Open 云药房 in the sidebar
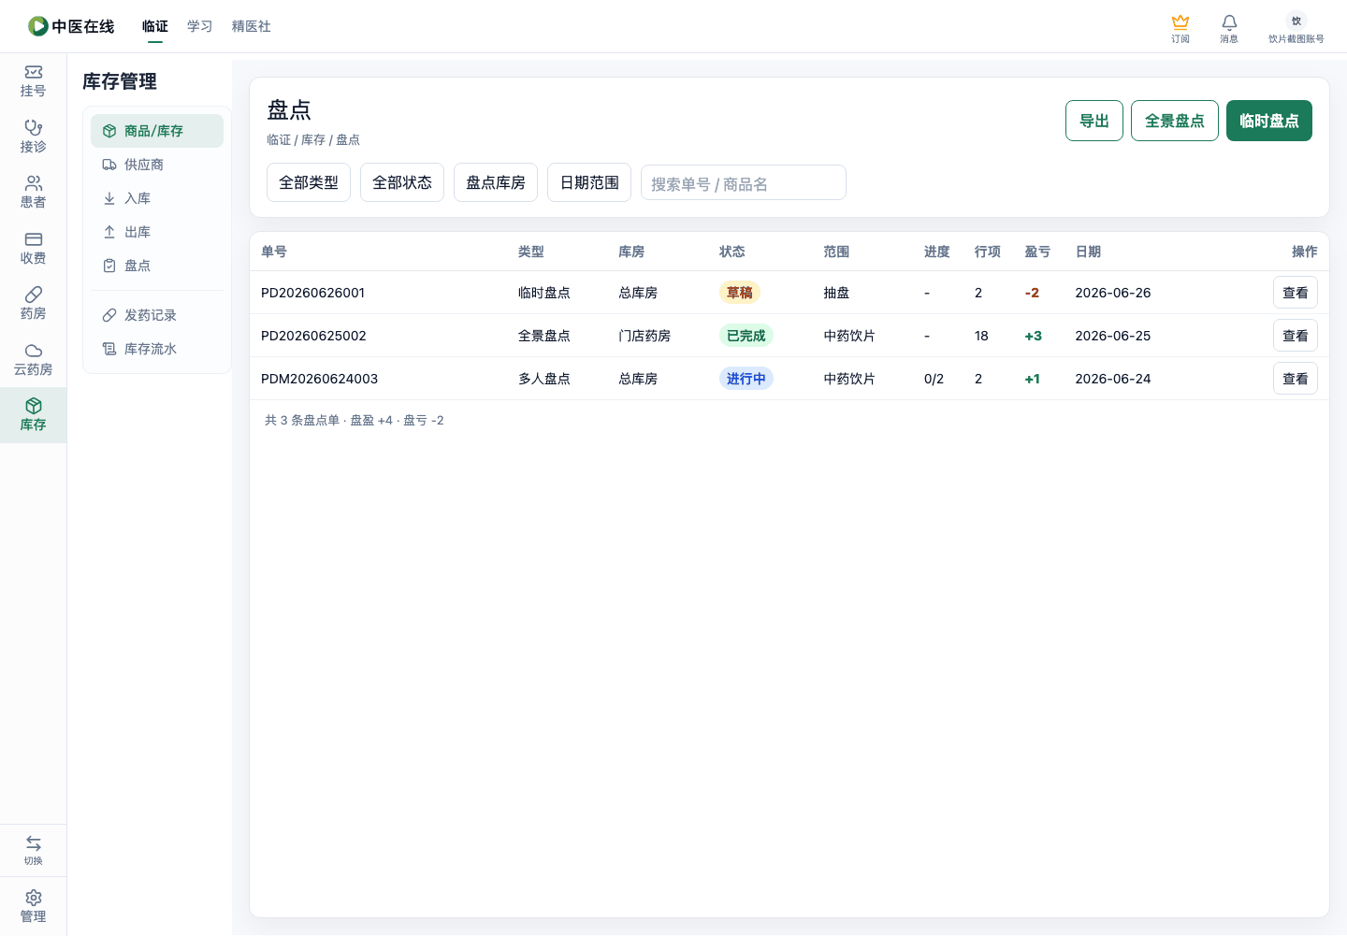 coord(34,359)
